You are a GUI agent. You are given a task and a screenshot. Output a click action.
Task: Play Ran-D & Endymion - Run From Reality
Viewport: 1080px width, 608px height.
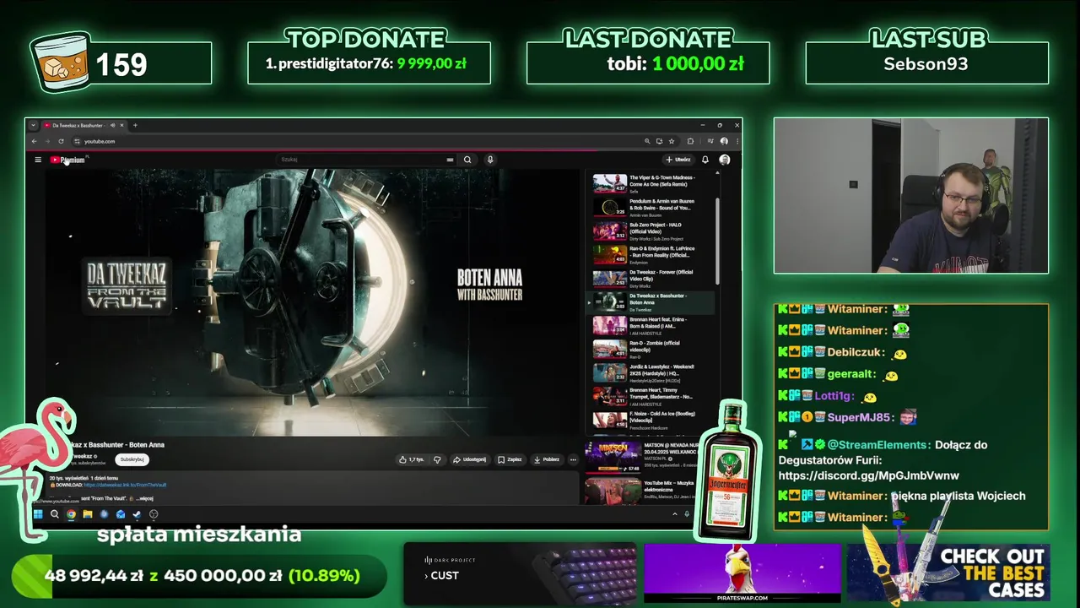(650, 254)
